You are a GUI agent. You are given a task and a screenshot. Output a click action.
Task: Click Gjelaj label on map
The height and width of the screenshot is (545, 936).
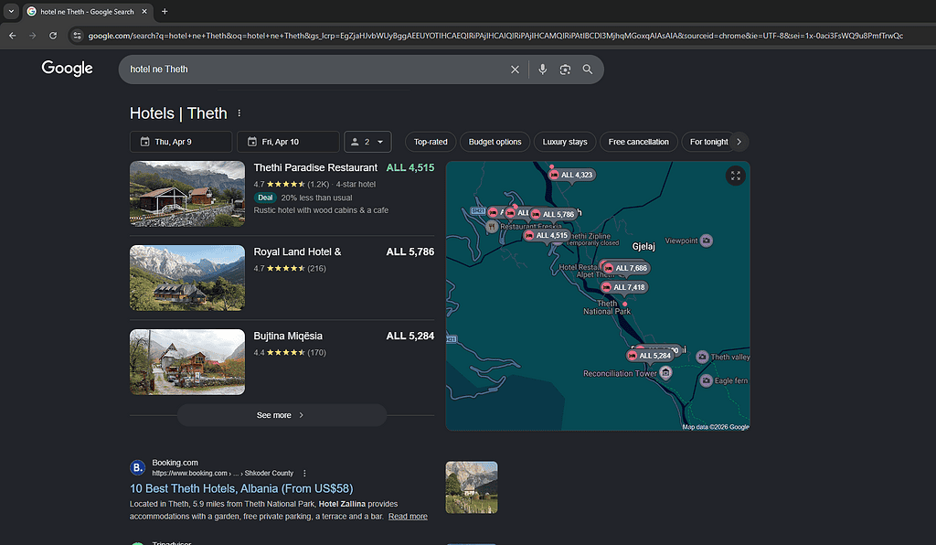coord(643,246)
